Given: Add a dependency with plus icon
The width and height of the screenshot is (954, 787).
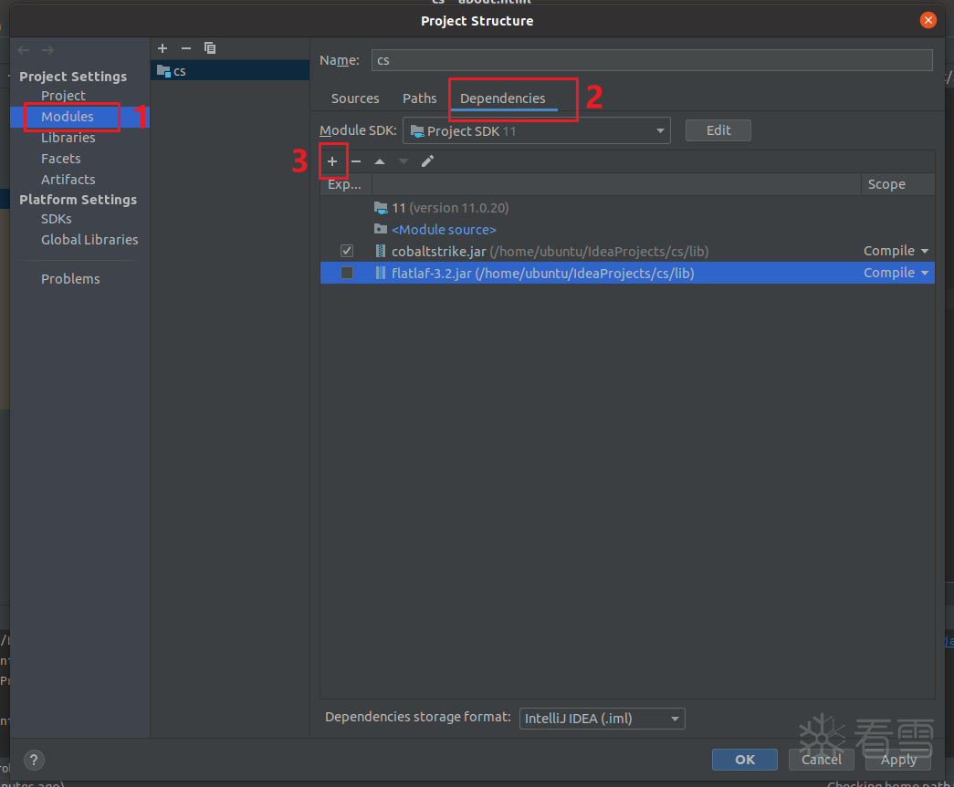Looking at the screenshot, I should (x=332, y=161).
